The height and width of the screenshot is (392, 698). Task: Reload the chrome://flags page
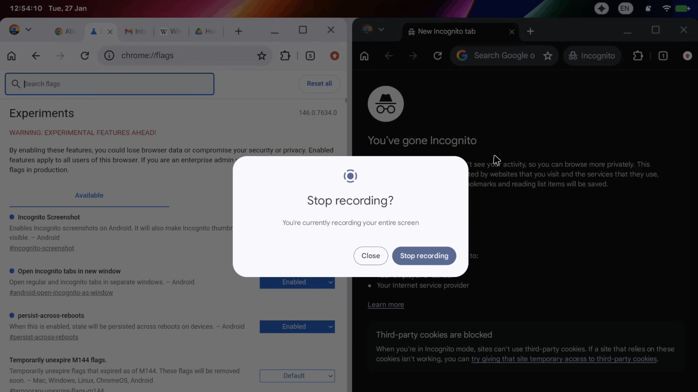(85, 56)
